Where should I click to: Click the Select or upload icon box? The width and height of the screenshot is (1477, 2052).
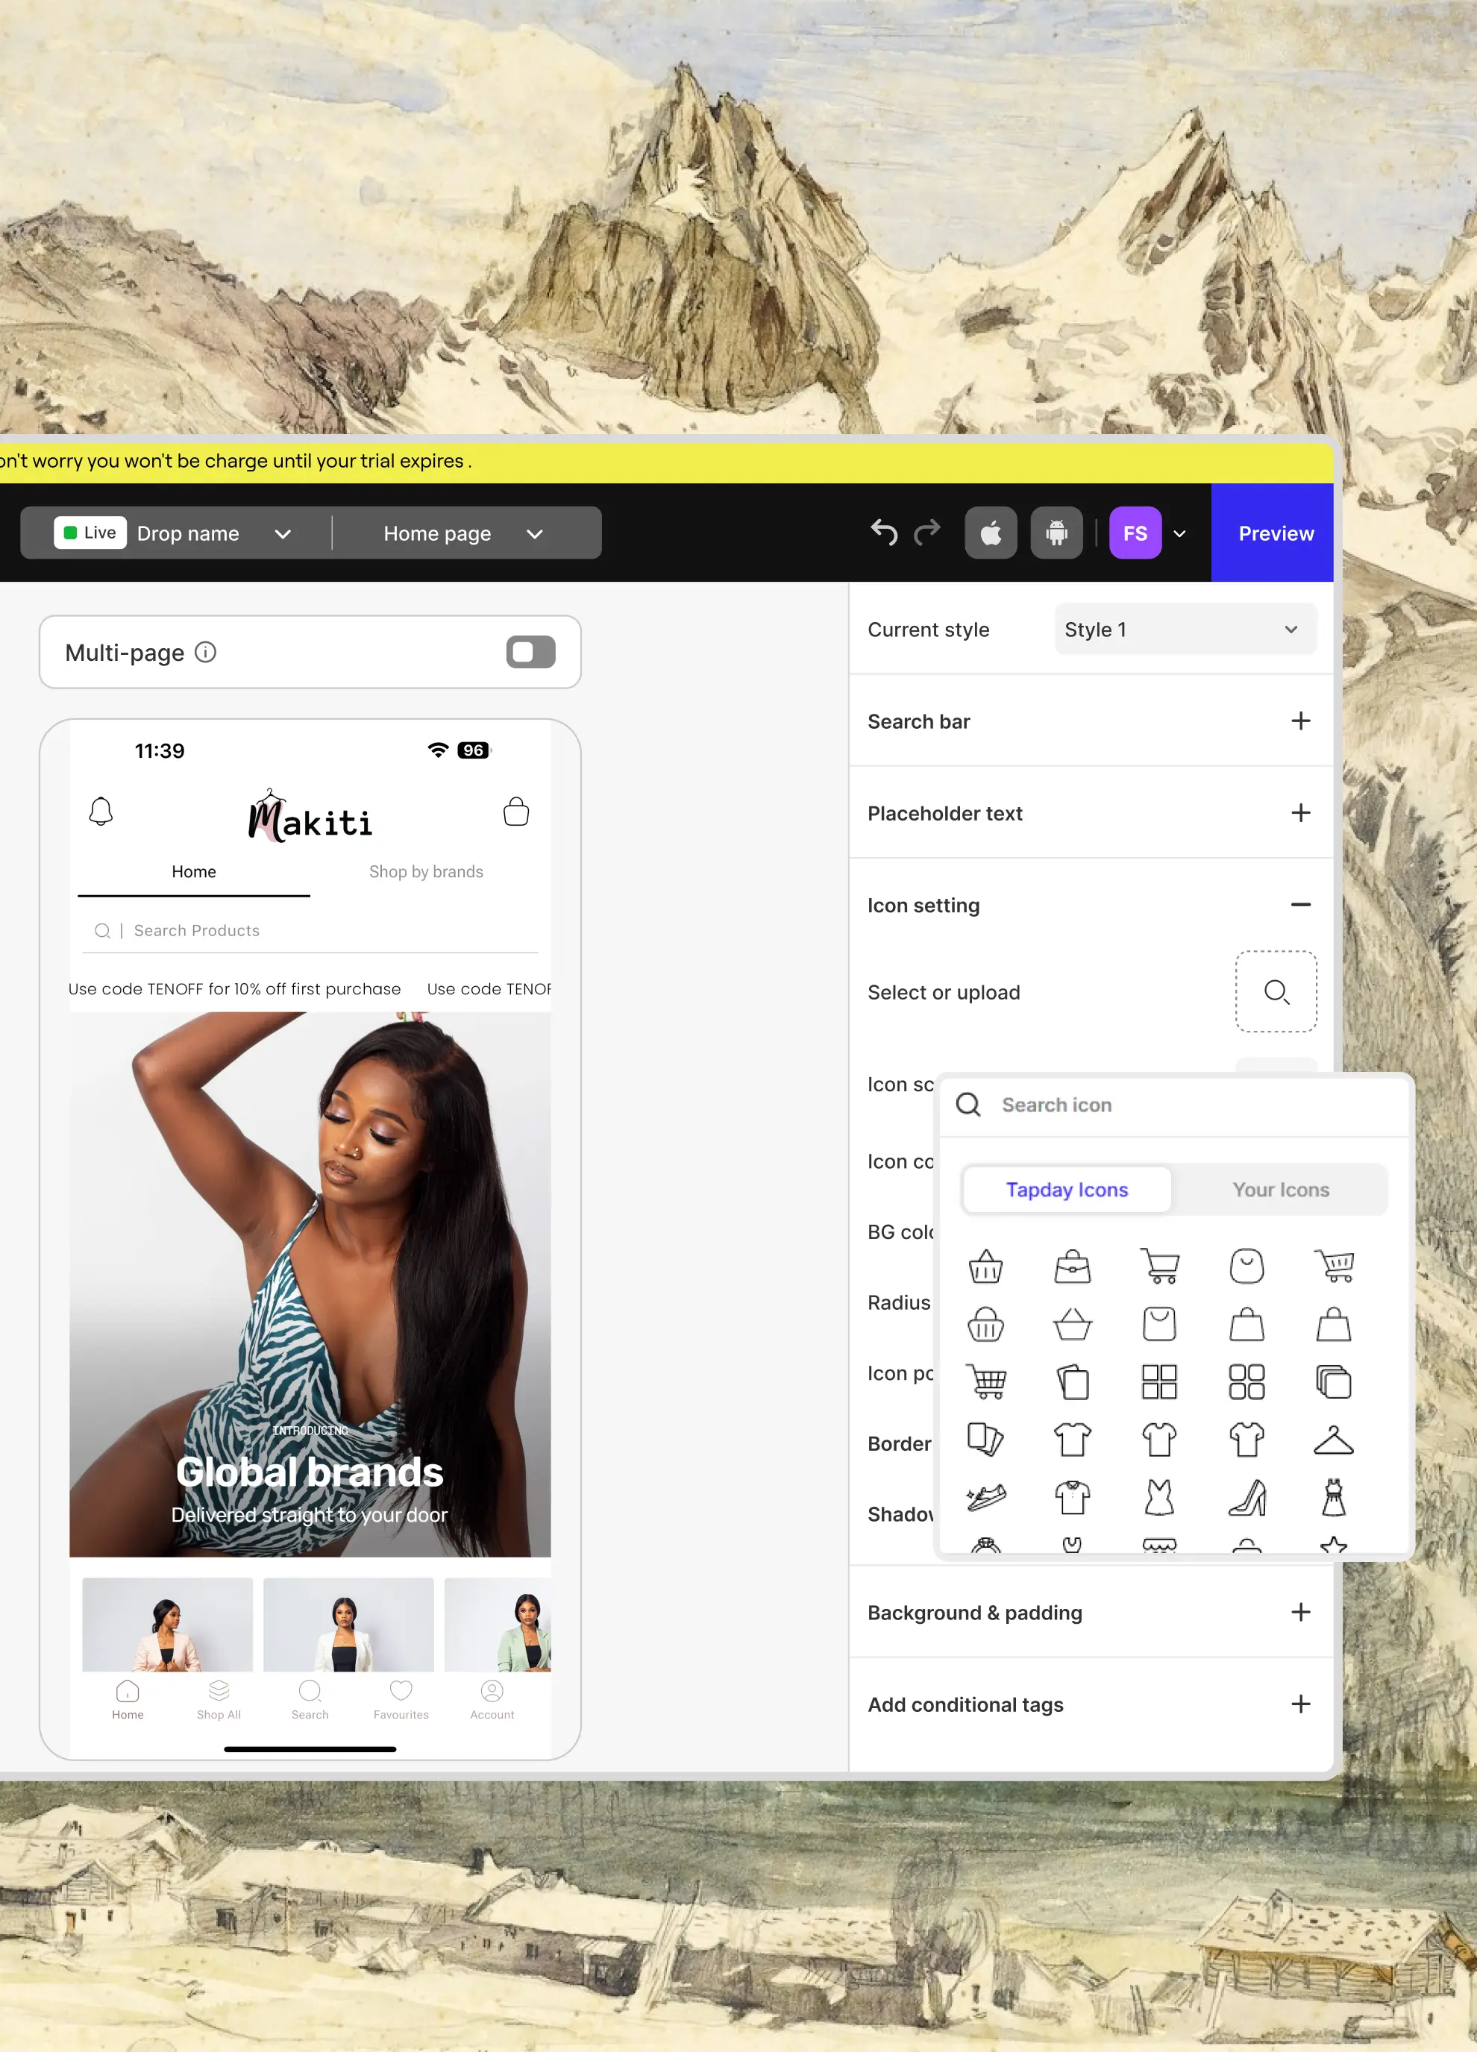point(1275,991)
